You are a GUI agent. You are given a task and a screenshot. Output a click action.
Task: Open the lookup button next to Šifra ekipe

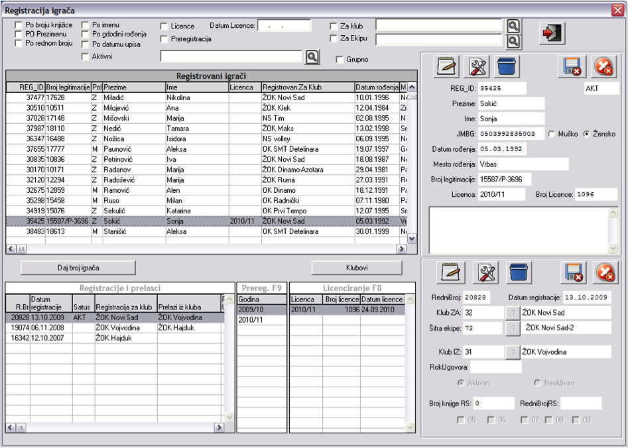tap(512, 328)
